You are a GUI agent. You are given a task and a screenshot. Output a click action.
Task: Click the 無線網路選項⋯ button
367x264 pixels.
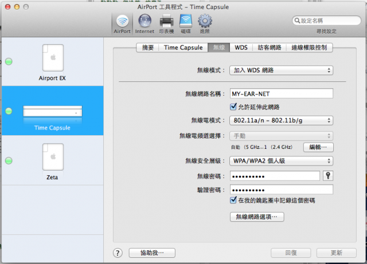pos(257,217)
